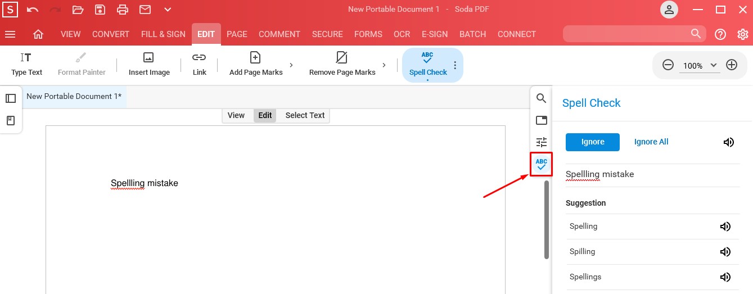Select the Format Painter tool

[82, 65]
